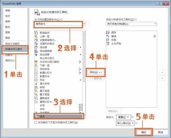
Task: Select the 停止突出显示 command row
Action: tap(58, 58)
